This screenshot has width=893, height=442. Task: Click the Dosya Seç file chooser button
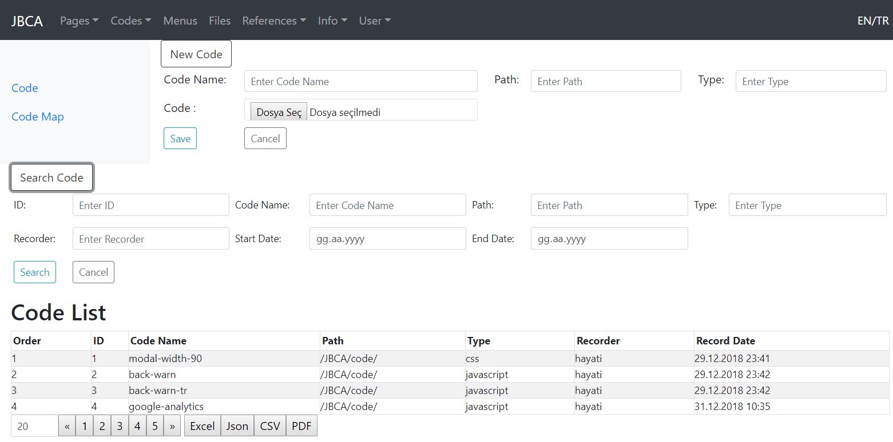pos(279,112)
